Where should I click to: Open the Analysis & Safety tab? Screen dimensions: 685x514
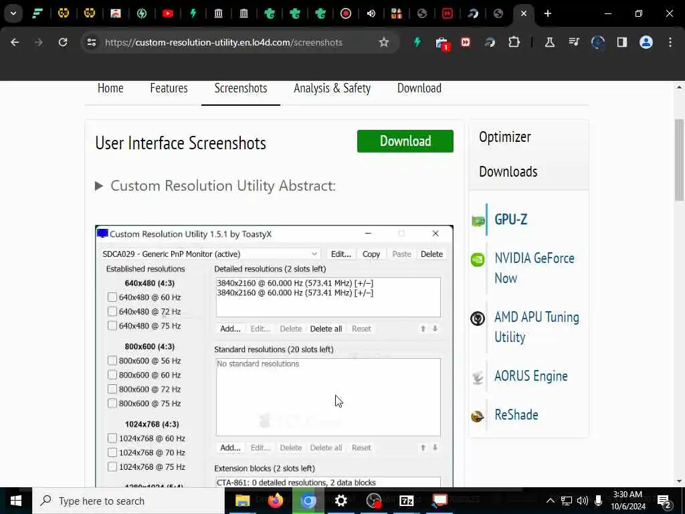click(x=332, y=88)
